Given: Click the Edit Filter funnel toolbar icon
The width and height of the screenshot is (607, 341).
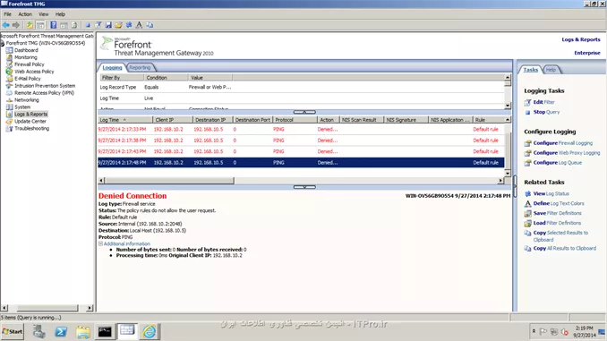Looking at the screenshot, I should (x=98, y=25).
